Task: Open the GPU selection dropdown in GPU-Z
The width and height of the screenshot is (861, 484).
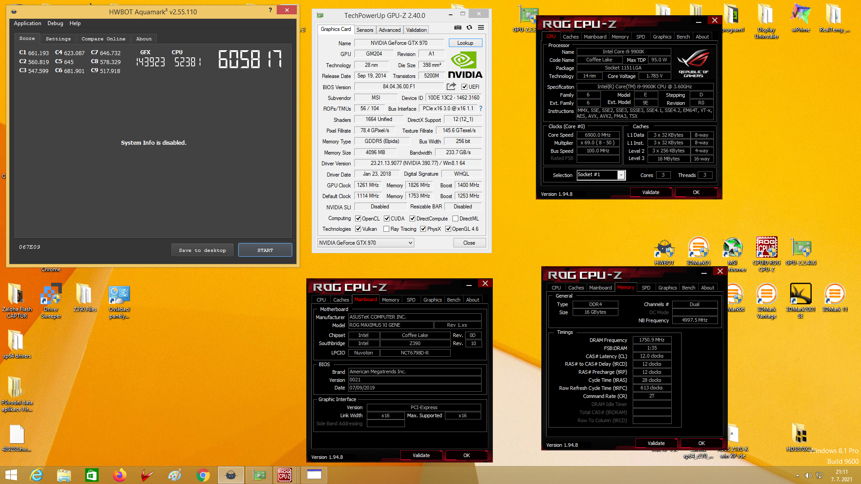Action: tap(365, 243)
